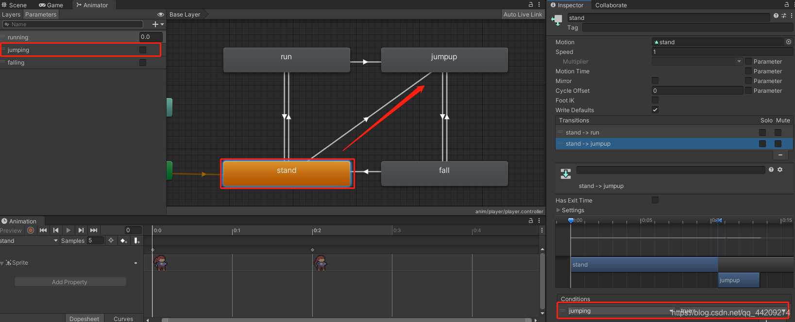Toggle the jumping parameter checkbox
Screen dimensions: 795x322
[x=143, y=50]
